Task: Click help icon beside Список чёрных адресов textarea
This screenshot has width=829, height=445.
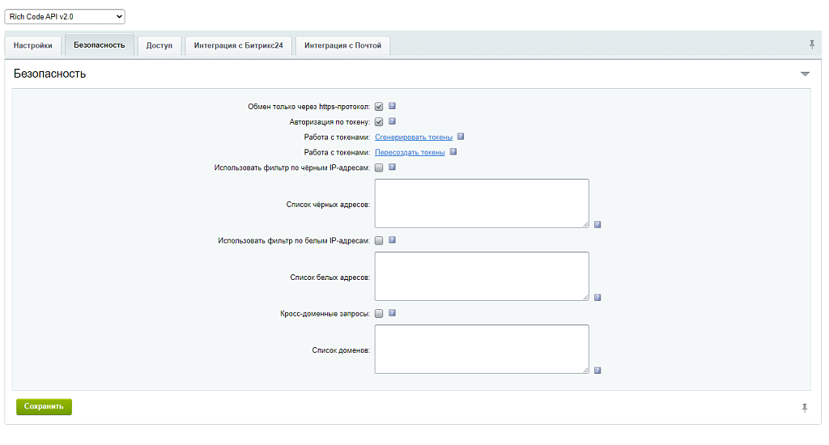Action: (597, 225)
